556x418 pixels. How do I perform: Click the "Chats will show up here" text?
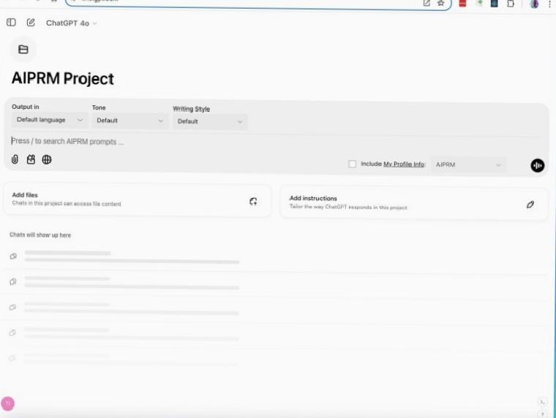coord(40,235)
